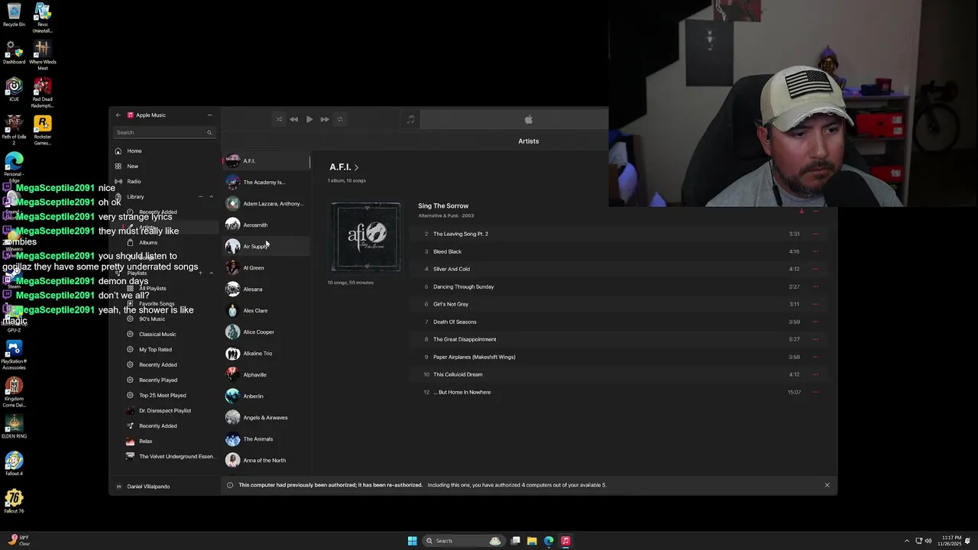The width and height of the screenshot is (978, 550).
Task: Collapse the Playlists section chevron
Action: point(212,273)
